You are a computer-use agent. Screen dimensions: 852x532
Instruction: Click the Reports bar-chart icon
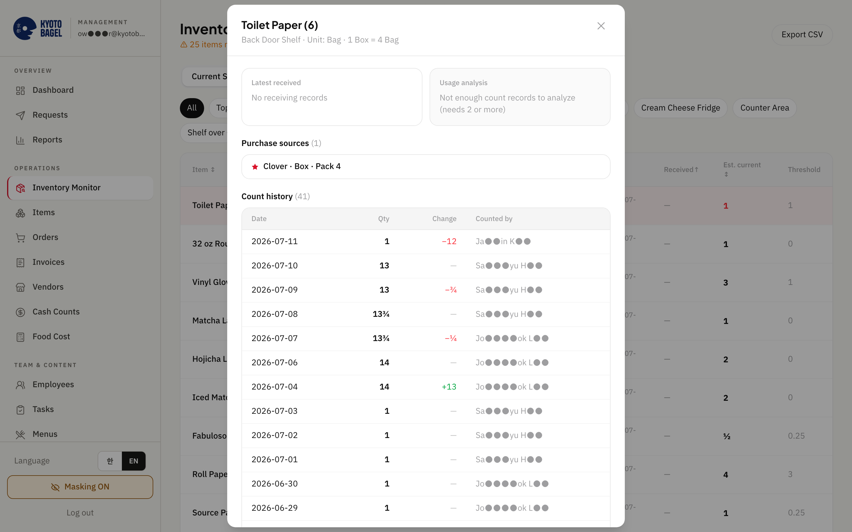pyautogui.click(x=20, y=140)
